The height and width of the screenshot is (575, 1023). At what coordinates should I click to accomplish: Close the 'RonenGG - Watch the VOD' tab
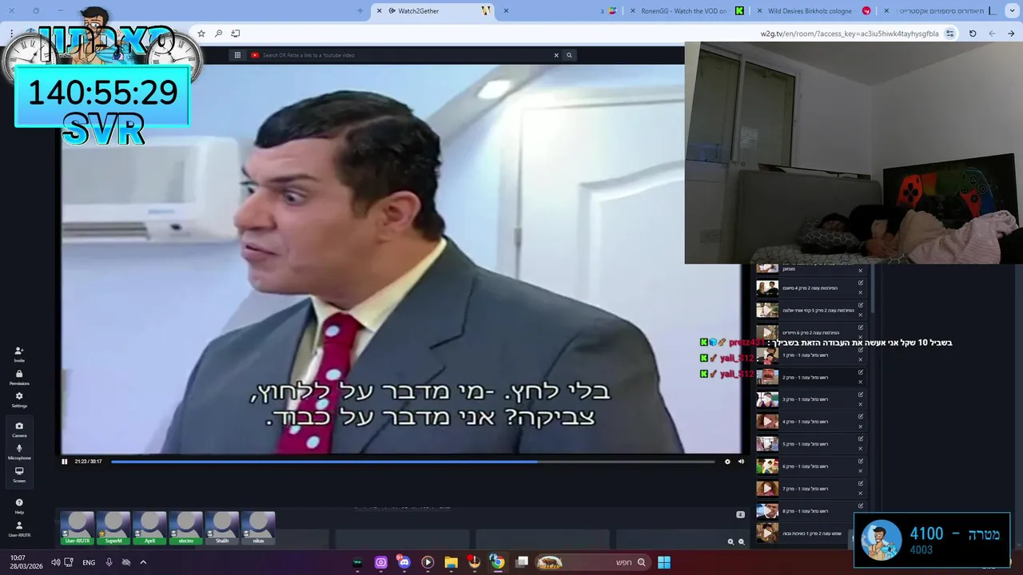633,11
